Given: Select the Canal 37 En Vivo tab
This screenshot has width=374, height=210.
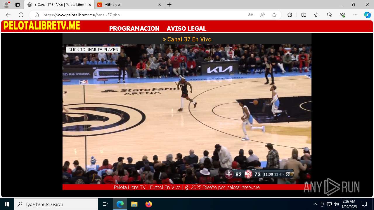Looking at the screenshot, I should click(x=59, y=5).
